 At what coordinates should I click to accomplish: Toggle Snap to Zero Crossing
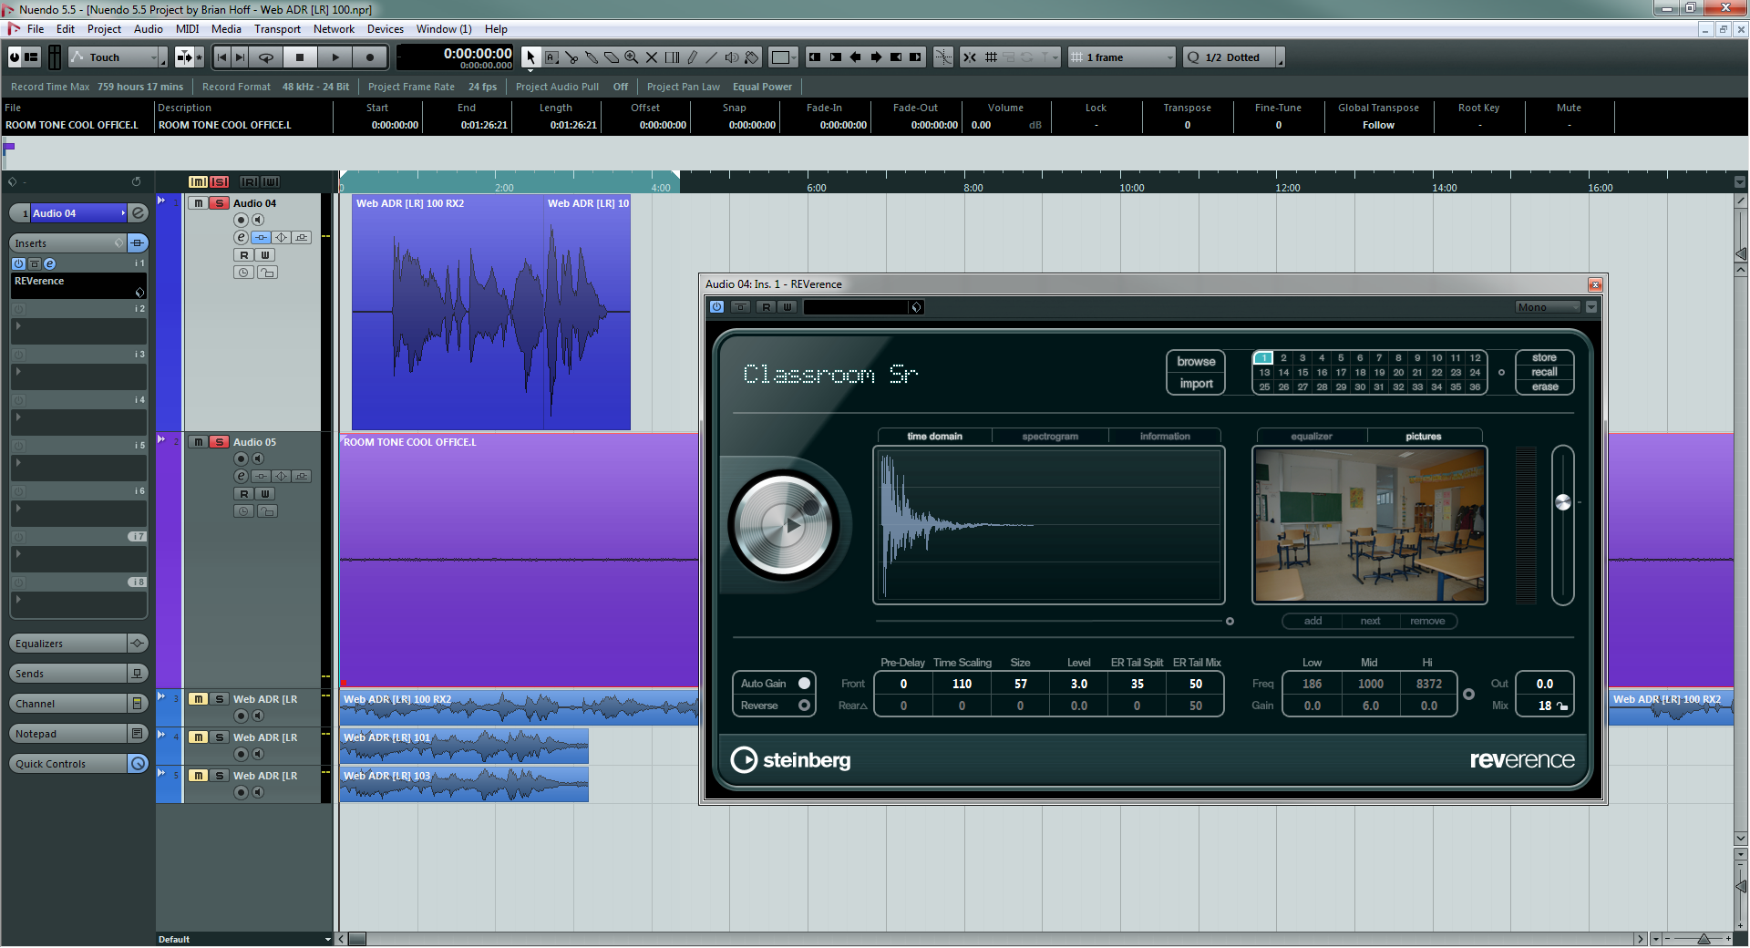click(x=943, y=57)
